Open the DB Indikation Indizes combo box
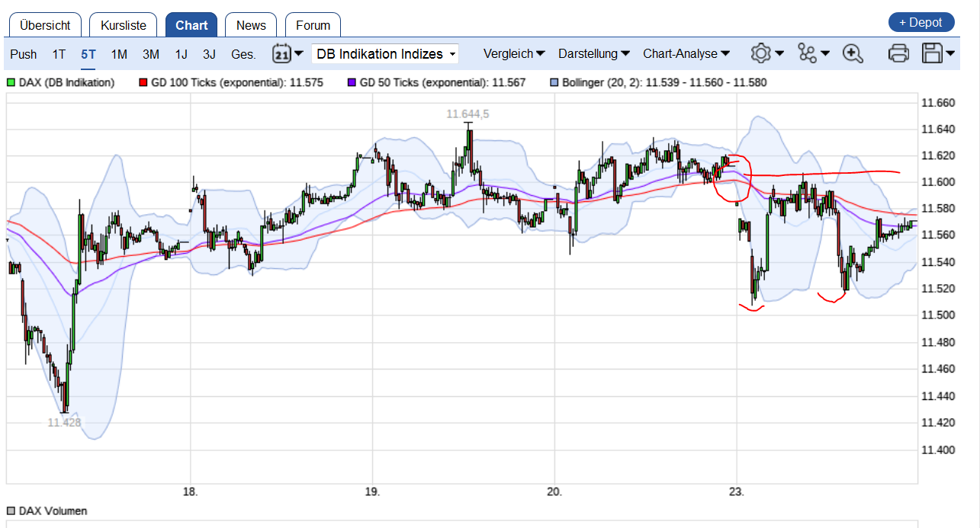The height and width of the screenshot is (528, 980). (x=385, y=54)
